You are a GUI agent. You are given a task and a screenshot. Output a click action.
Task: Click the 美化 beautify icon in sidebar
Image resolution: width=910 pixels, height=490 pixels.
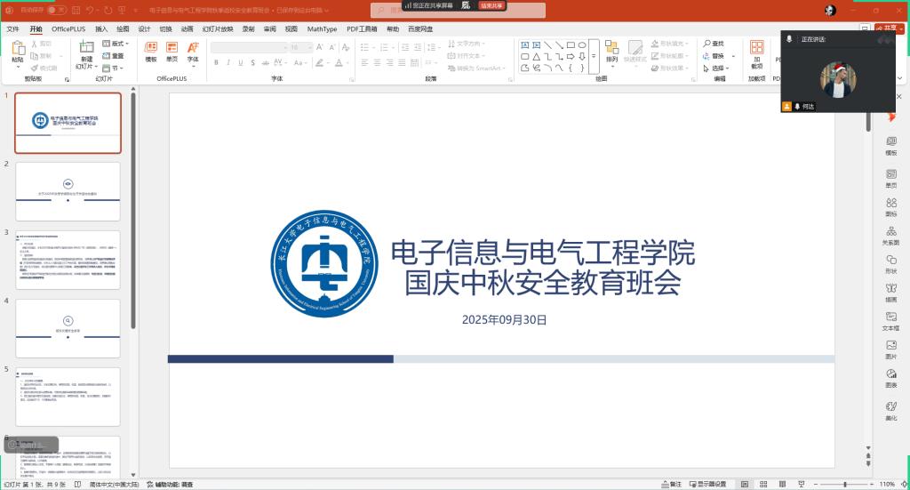(x=890, y=409)
